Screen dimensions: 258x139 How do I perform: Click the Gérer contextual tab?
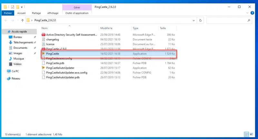[x=77, y=7]
